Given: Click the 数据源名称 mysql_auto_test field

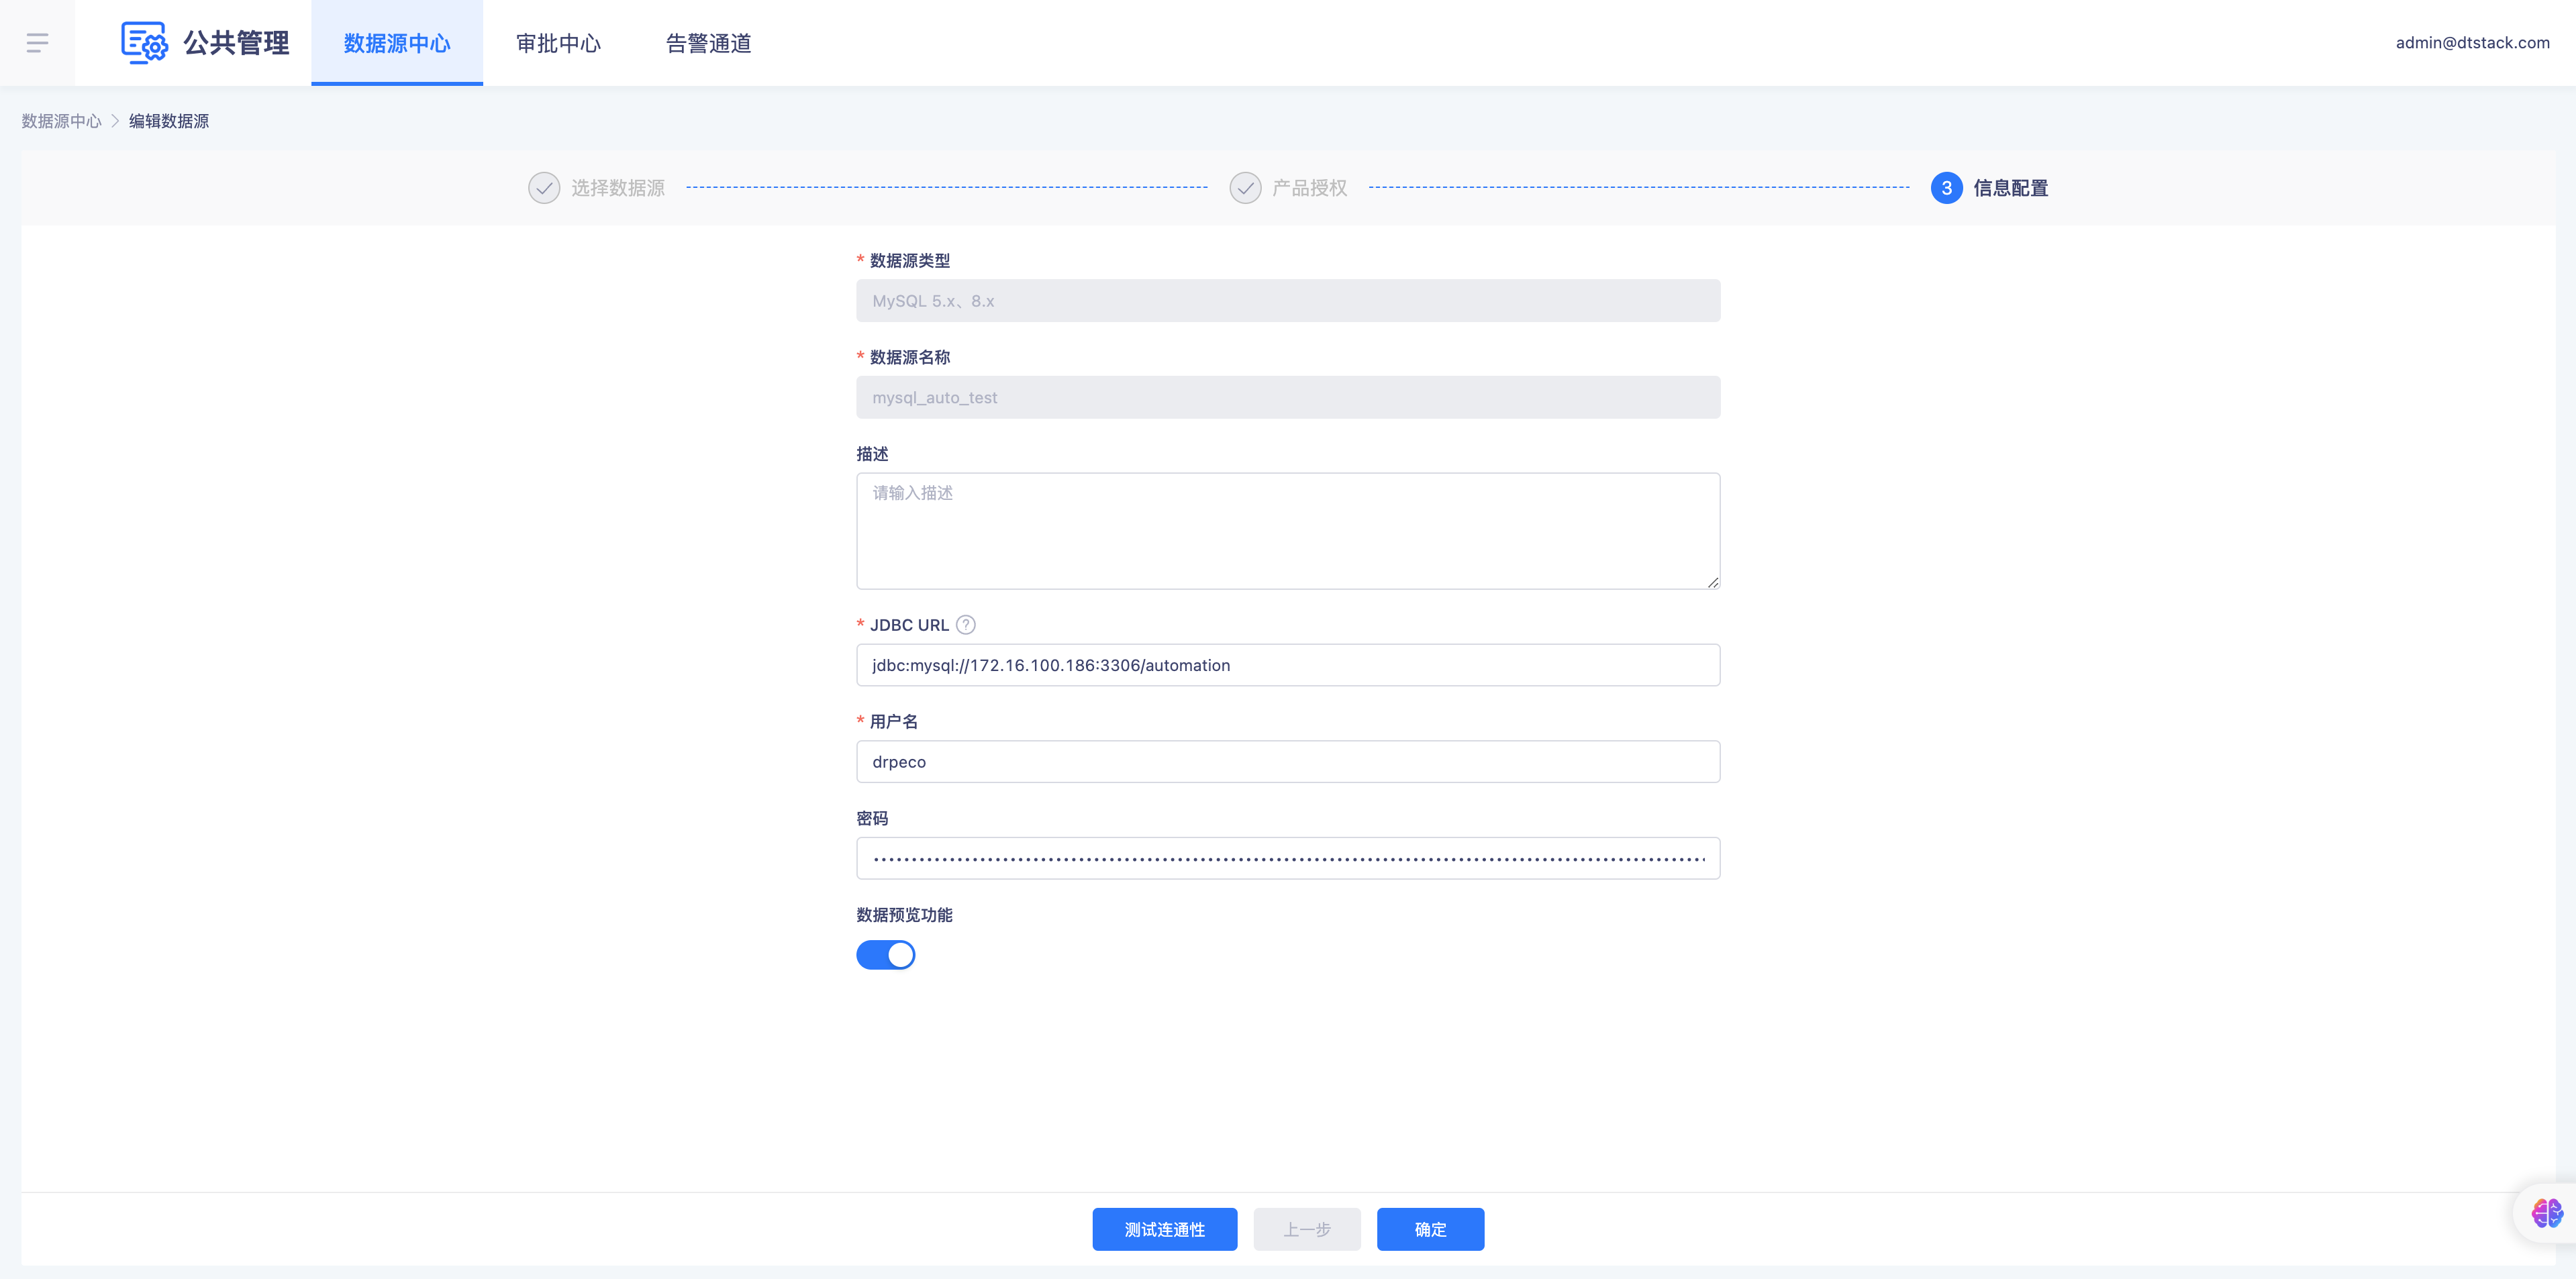Looking at the screenshot, I should tap(1288, 397).
